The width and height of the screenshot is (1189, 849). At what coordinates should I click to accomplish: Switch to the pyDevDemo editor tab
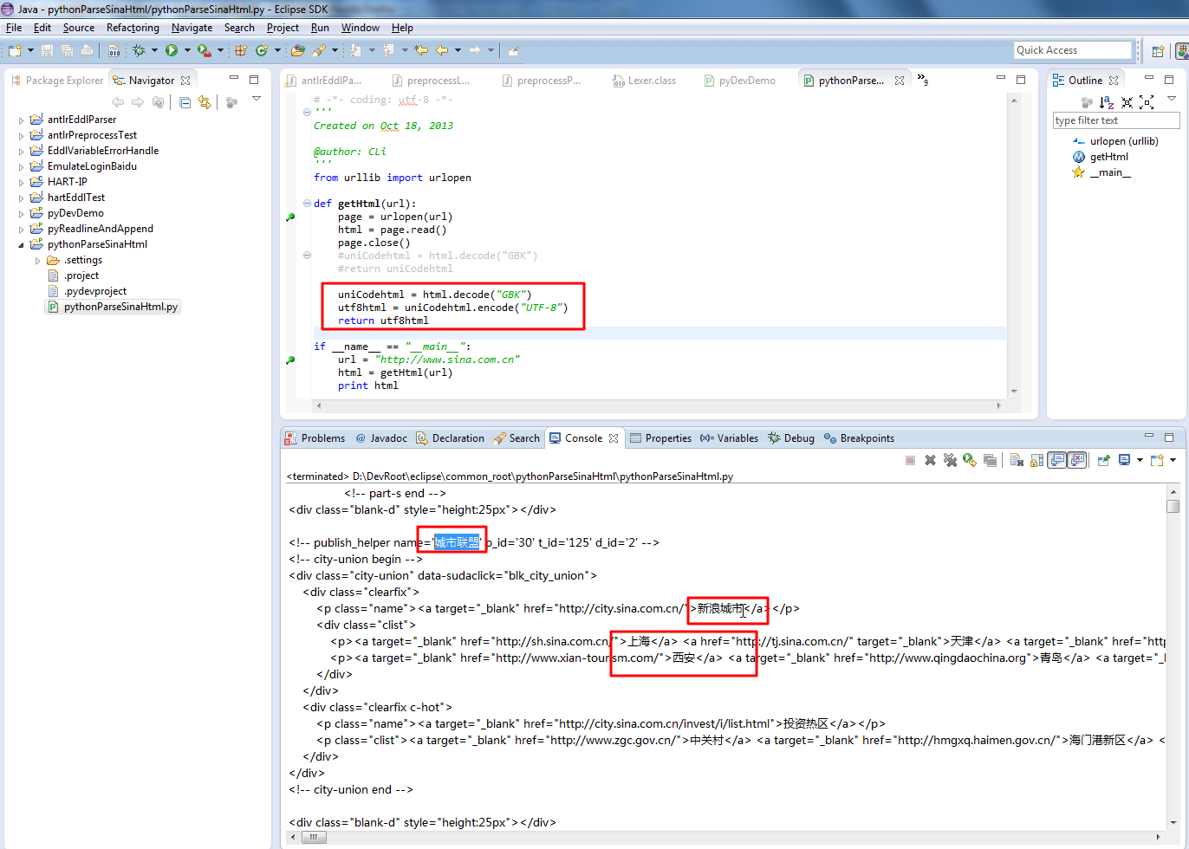pyautogui.click(x=739, y=81)
